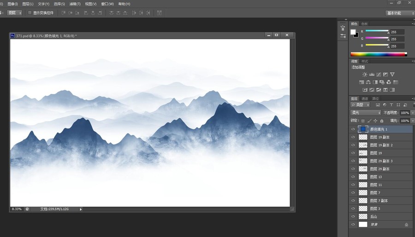Image resolution: width=415 pixels, height=237 pixels.
Task: Filter layers by pixel layers icon
Action: pos(378,105)
